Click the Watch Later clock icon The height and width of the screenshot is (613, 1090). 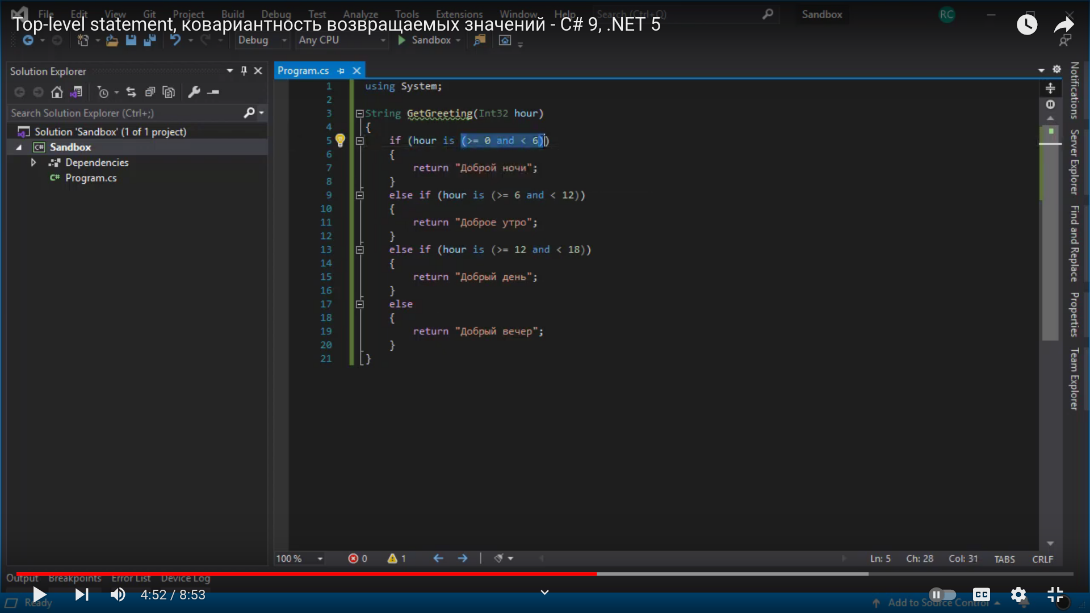pyautogui.click(x=1026, y=24)
